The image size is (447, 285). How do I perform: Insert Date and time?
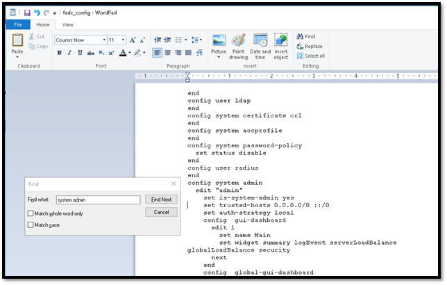[260, 47]
